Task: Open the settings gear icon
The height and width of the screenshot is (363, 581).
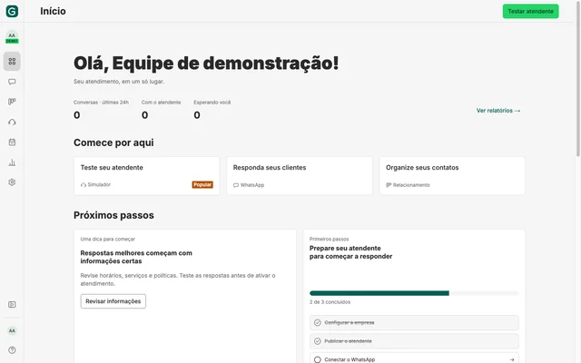Action: (x=12, y=182)
